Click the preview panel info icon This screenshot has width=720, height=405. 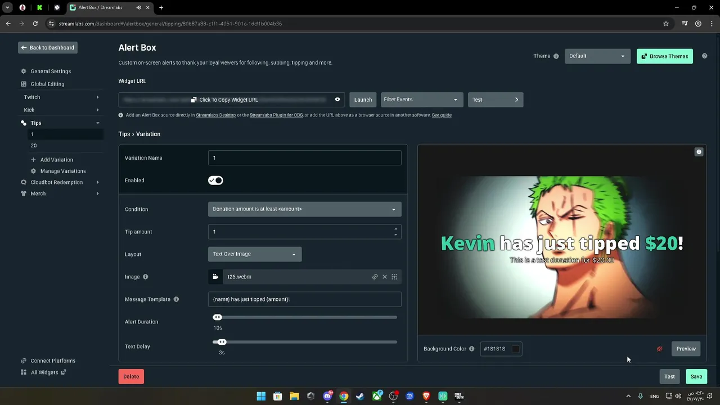click(x=699, y=152)
